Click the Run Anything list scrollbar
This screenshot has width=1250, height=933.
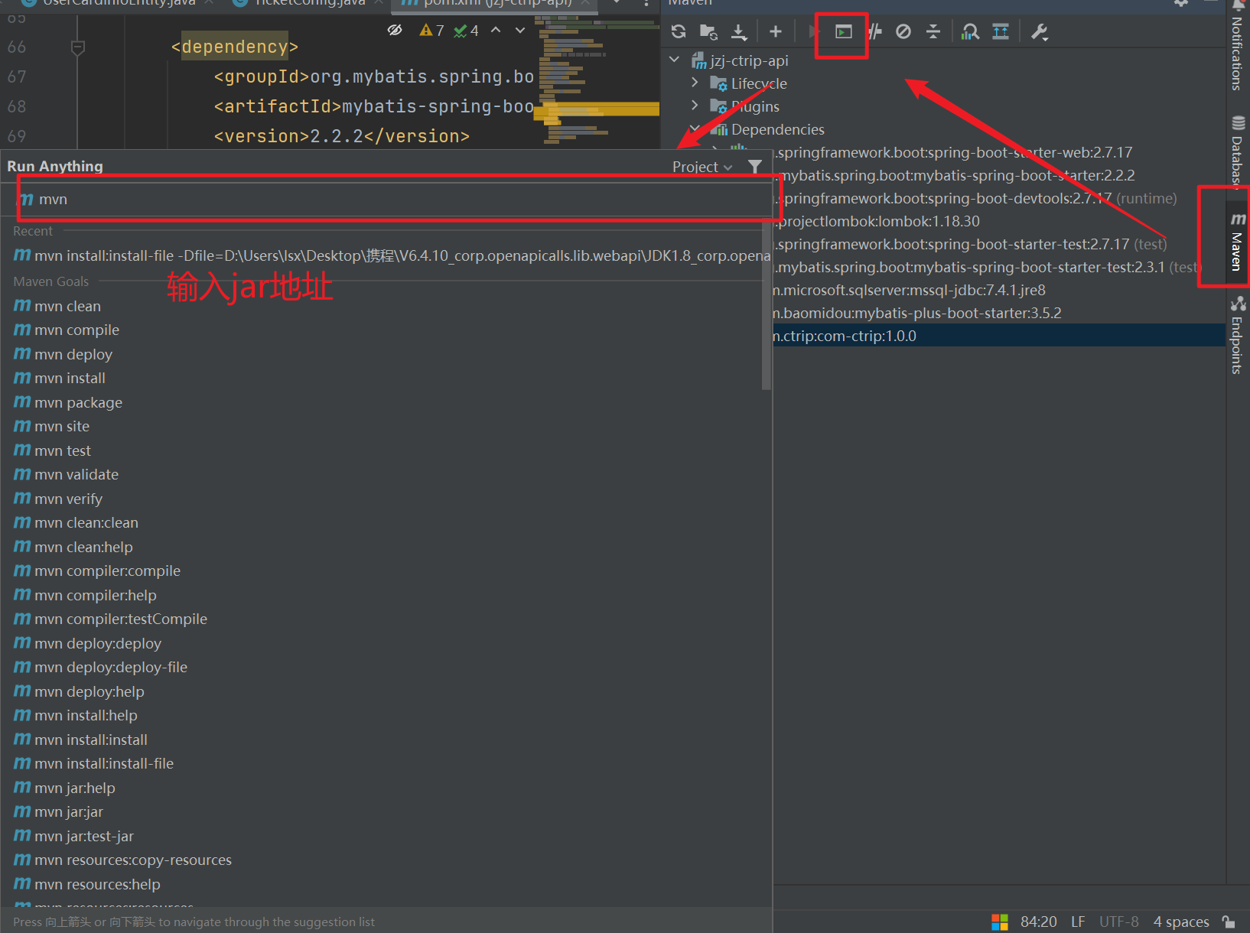pyautogui.click(x=767, y=306)
